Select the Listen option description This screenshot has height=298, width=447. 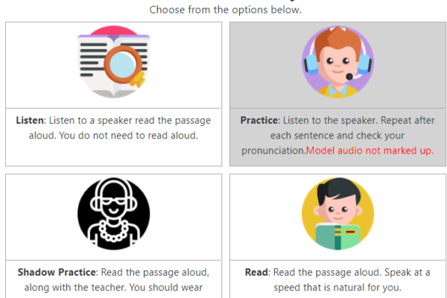(x=113, y=128)
